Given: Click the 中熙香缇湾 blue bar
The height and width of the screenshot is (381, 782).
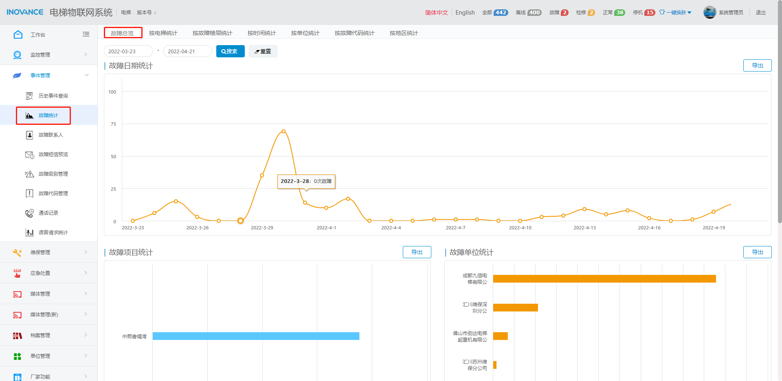Looking at the screenshot, I should click(x=256, y=336).
